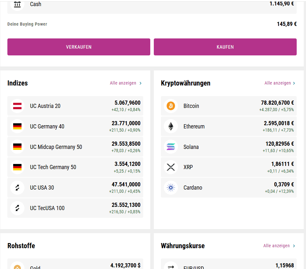Open the UC Midcap Germany 50 row

tap(75, 147)
